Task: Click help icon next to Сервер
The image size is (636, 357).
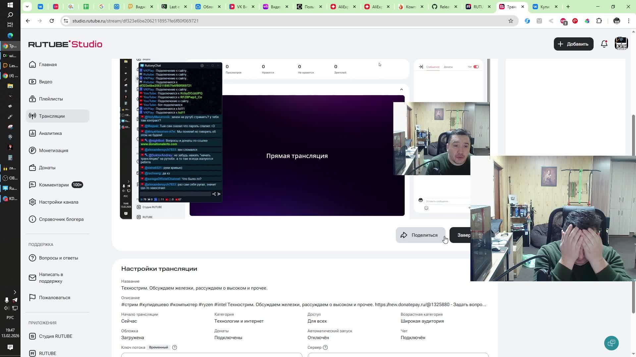Action: click(325, 347)
